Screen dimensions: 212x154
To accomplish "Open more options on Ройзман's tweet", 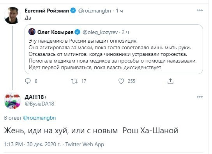I will (x=200, y=10).
